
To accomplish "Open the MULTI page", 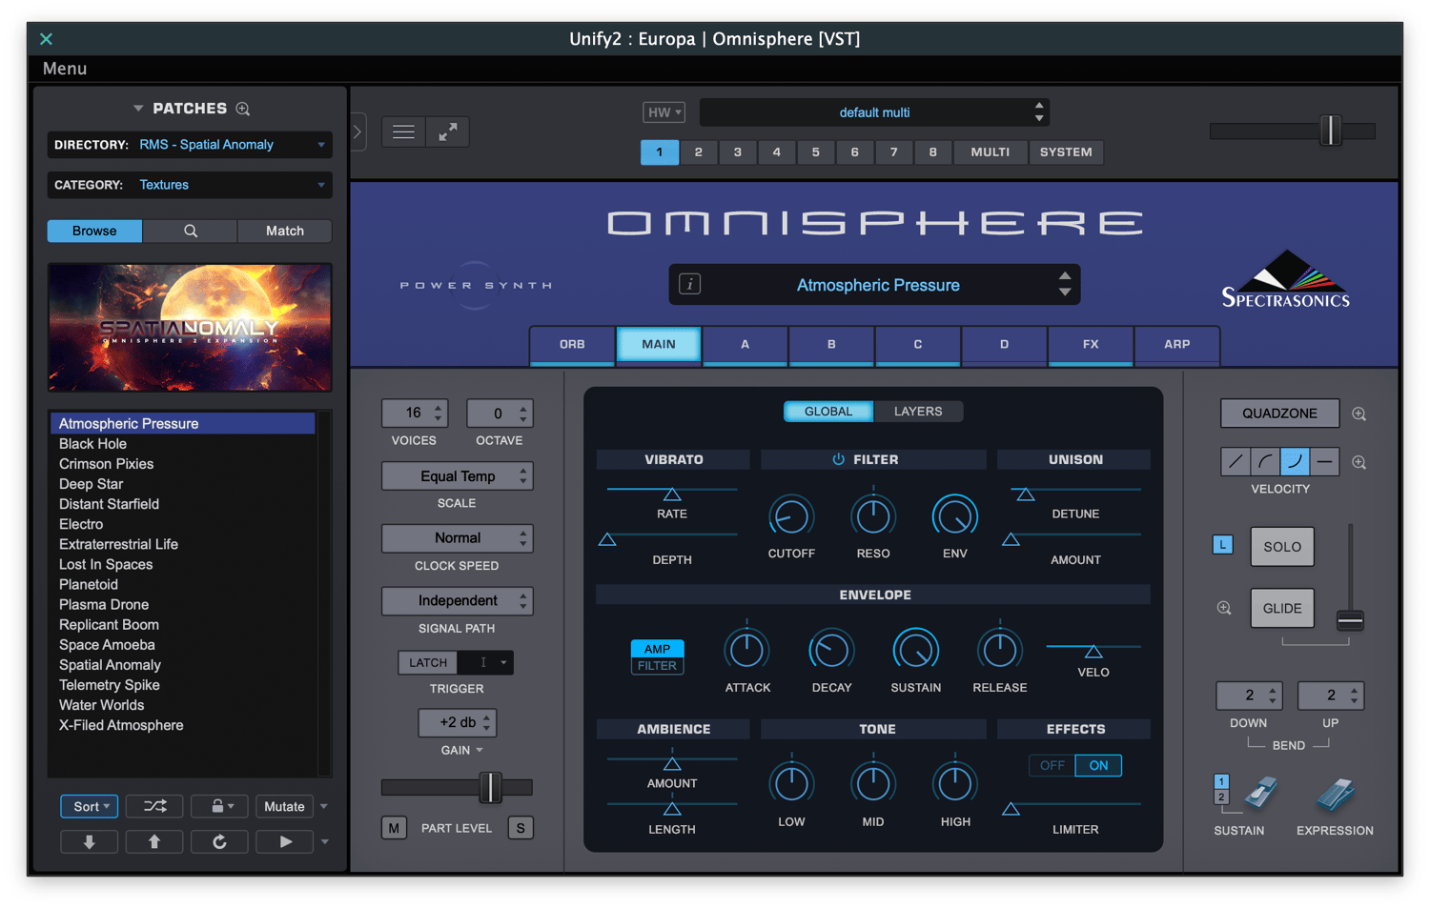I will (x=991, y=152).
